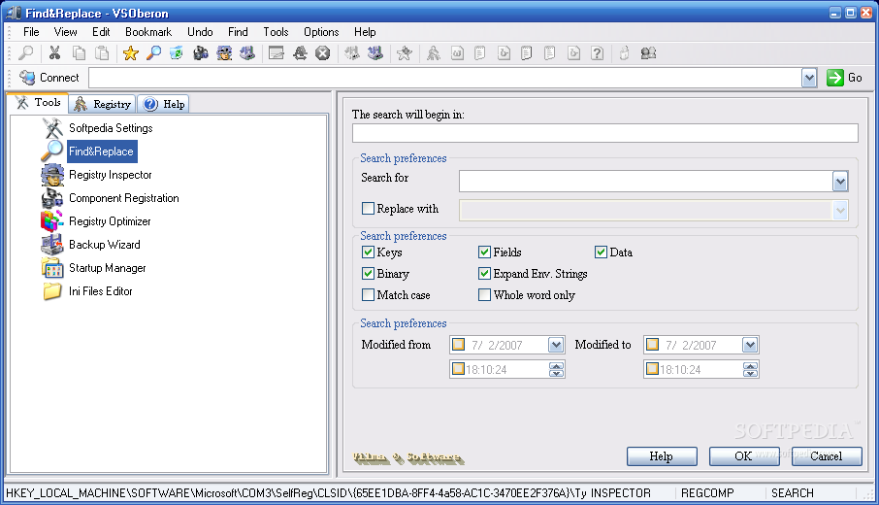Screen dimensions: 879x505
Task: Click the blue magnifier Find toolbar icon
Action: tap(153, 53)
